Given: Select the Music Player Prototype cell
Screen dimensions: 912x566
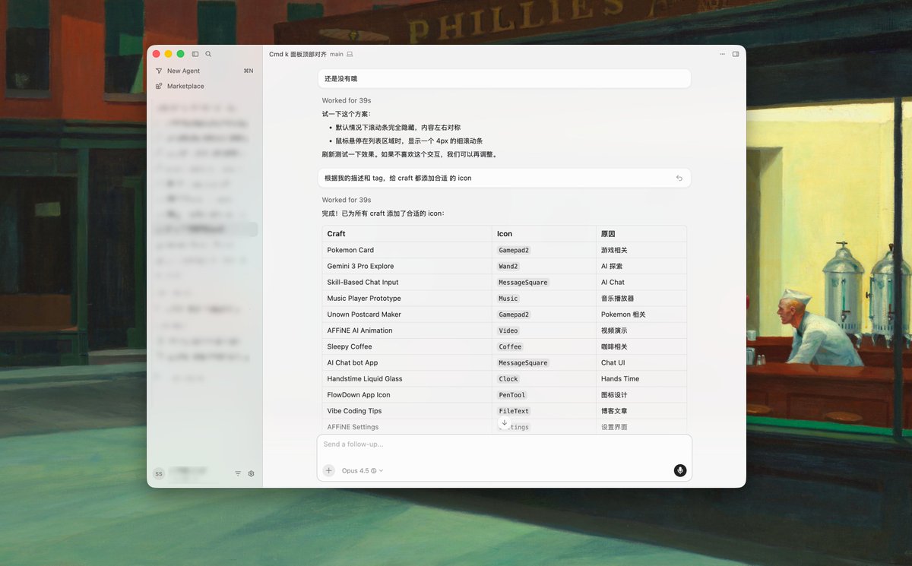Looking at the screenshot, I should click(407, 299).
